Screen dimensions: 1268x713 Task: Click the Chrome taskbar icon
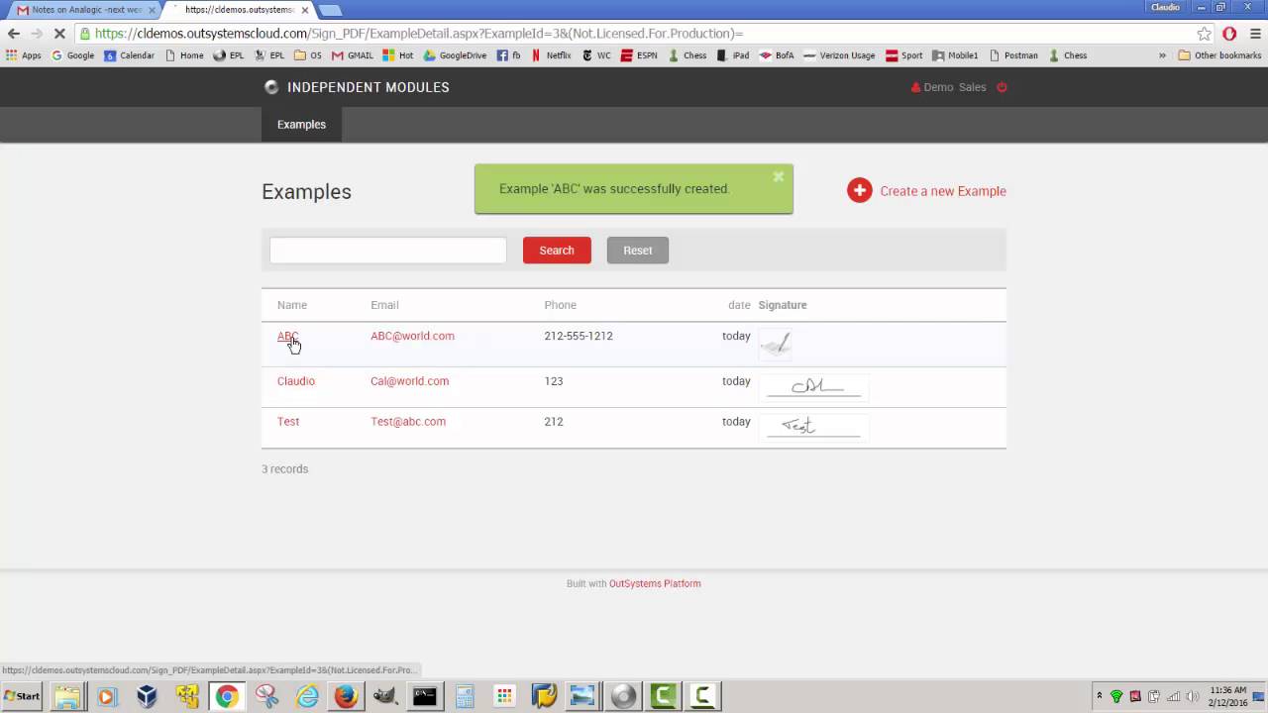[x=226, y=697]
